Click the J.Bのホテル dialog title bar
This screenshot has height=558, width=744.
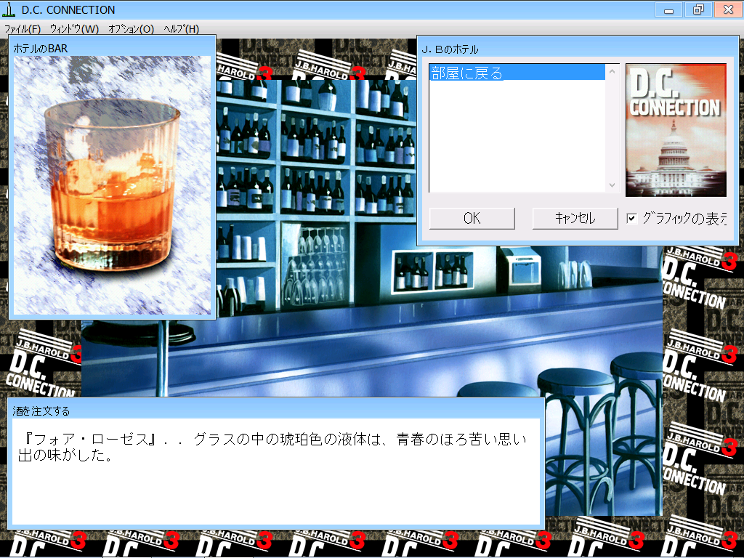pyautogui.click(x=578, y=49)
